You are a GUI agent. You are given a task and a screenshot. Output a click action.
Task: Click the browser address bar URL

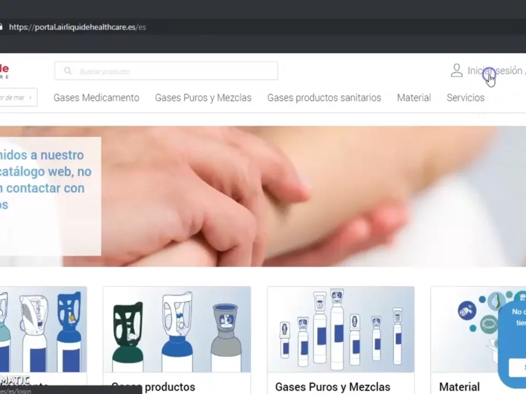(77, 27)
